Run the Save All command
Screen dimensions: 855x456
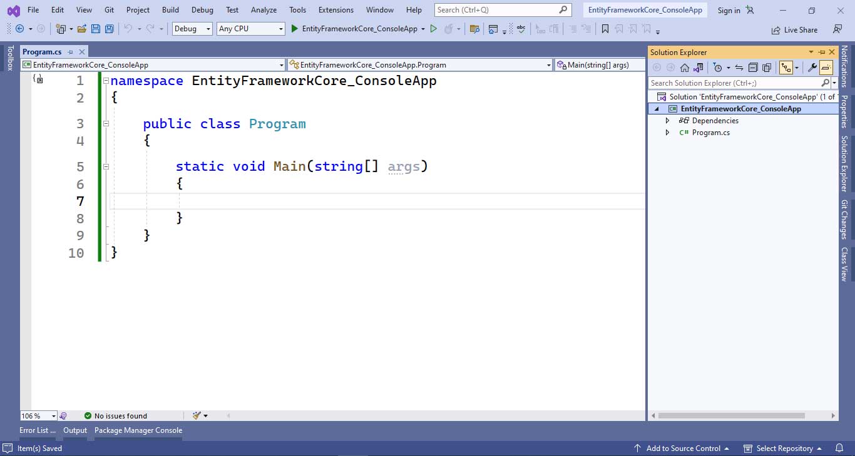click(108, 28)
